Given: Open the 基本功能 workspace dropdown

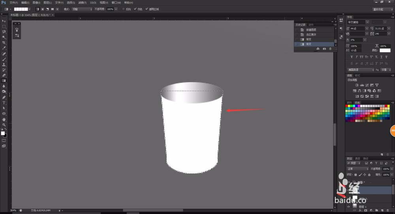Looking at the screenshot, I should (382, 9).
